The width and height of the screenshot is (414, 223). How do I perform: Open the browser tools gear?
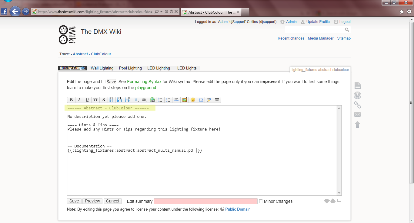click(409, 12)
